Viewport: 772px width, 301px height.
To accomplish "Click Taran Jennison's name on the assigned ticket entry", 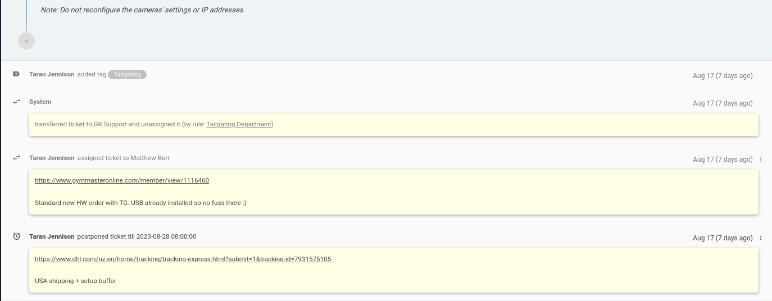I will 52,158.
